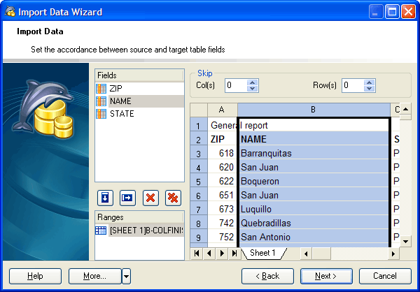The width and height of the screenshot is (420, 292).
Task: Select the STATE field in Fields list
Action: [x=139, y=114]
